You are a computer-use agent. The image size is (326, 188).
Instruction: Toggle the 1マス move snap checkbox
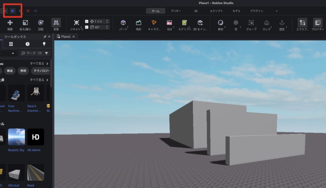click(x=87, y=21)
